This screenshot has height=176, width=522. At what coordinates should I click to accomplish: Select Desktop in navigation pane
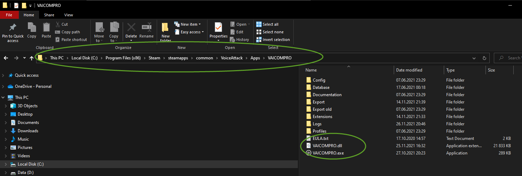25,114
